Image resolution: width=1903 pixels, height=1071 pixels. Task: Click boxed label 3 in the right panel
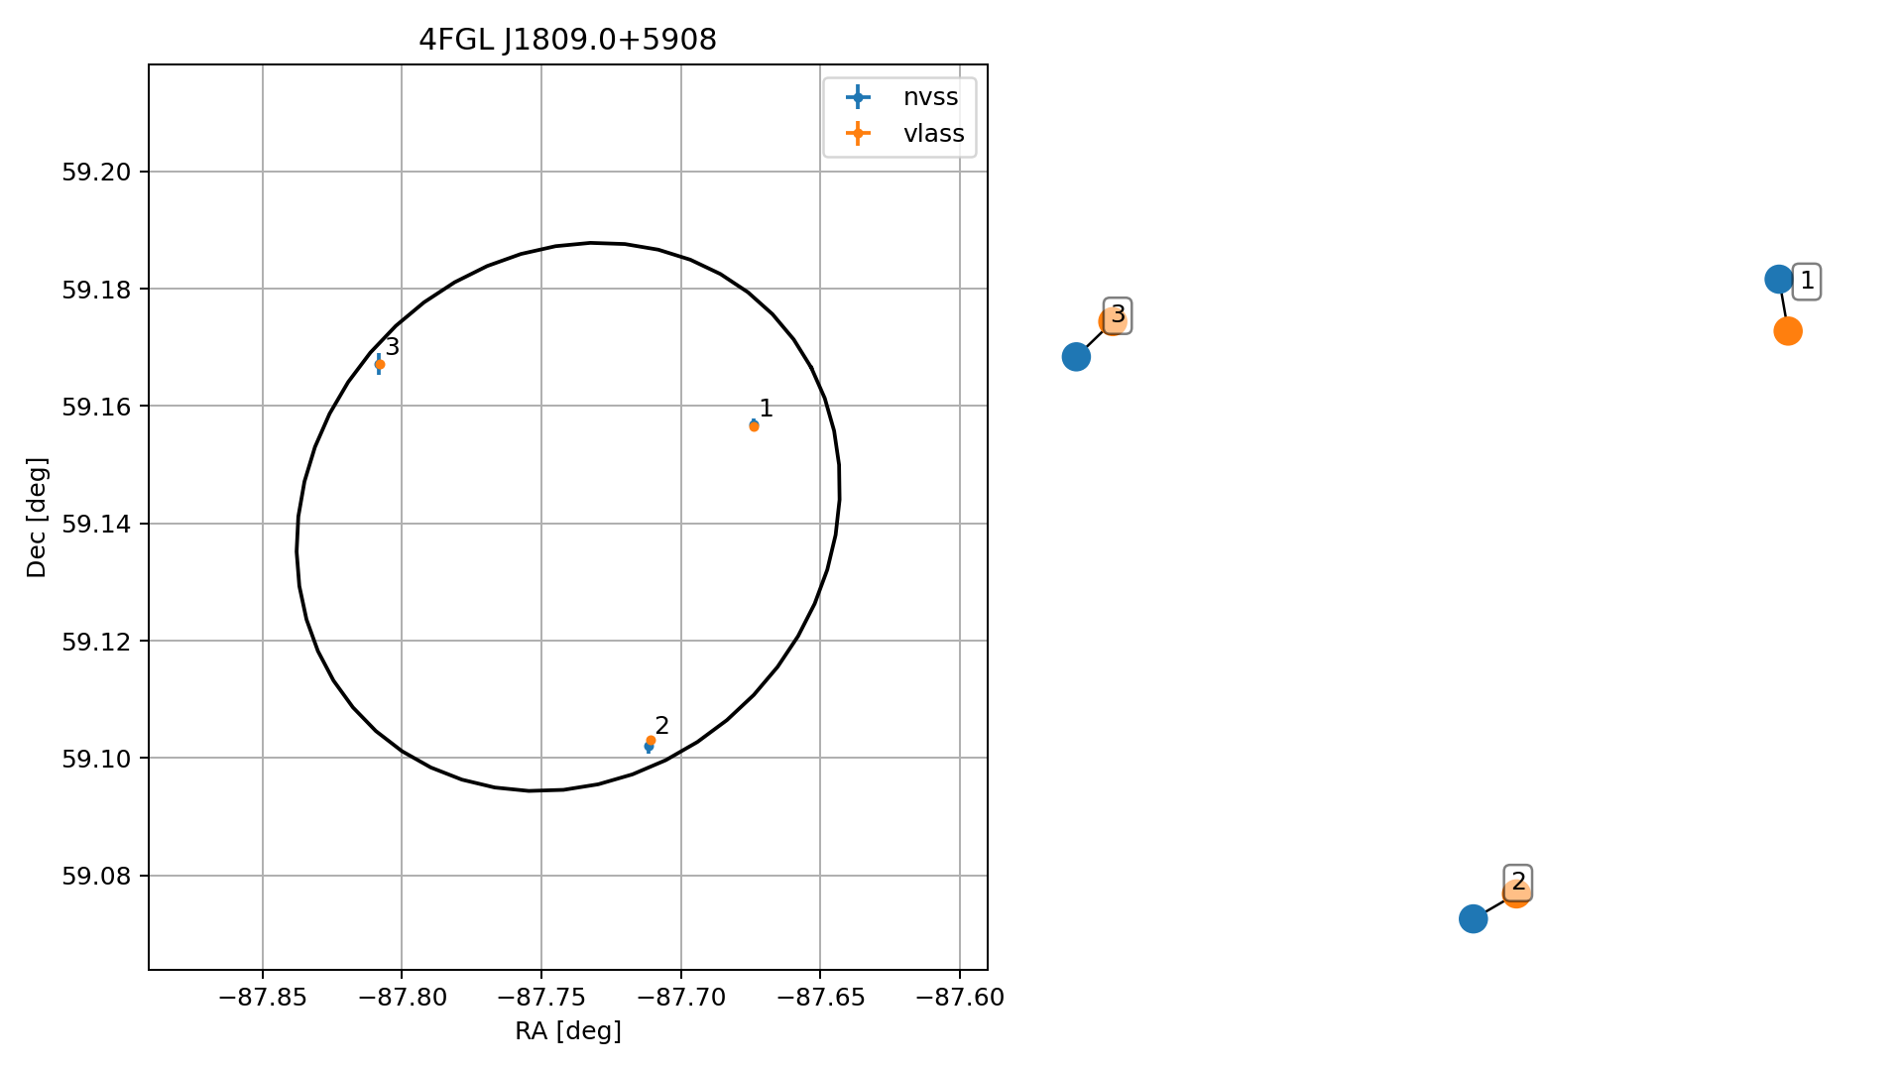tap(1118, 315)
